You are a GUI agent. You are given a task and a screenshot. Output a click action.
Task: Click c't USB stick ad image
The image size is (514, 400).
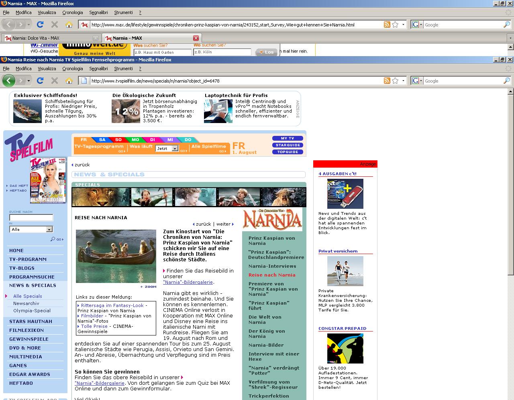tap(345, 194)
